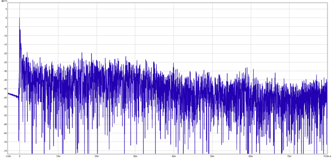
Task: Click the 20m time axis label
Action: pyautogui.click(x=97, y=156)
